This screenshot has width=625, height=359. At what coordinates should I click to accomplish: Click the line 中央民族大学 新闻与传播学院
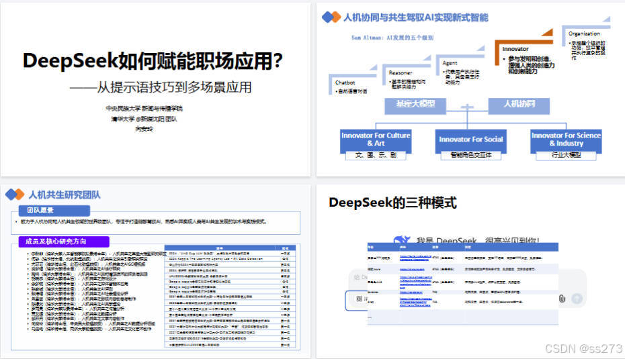click(x=144, y=108)
